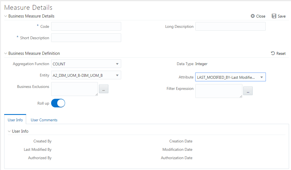Open the Entity A2_DIM_UOM_B dropdown
This screenshot has width=291, height=170.
[86, 75]
